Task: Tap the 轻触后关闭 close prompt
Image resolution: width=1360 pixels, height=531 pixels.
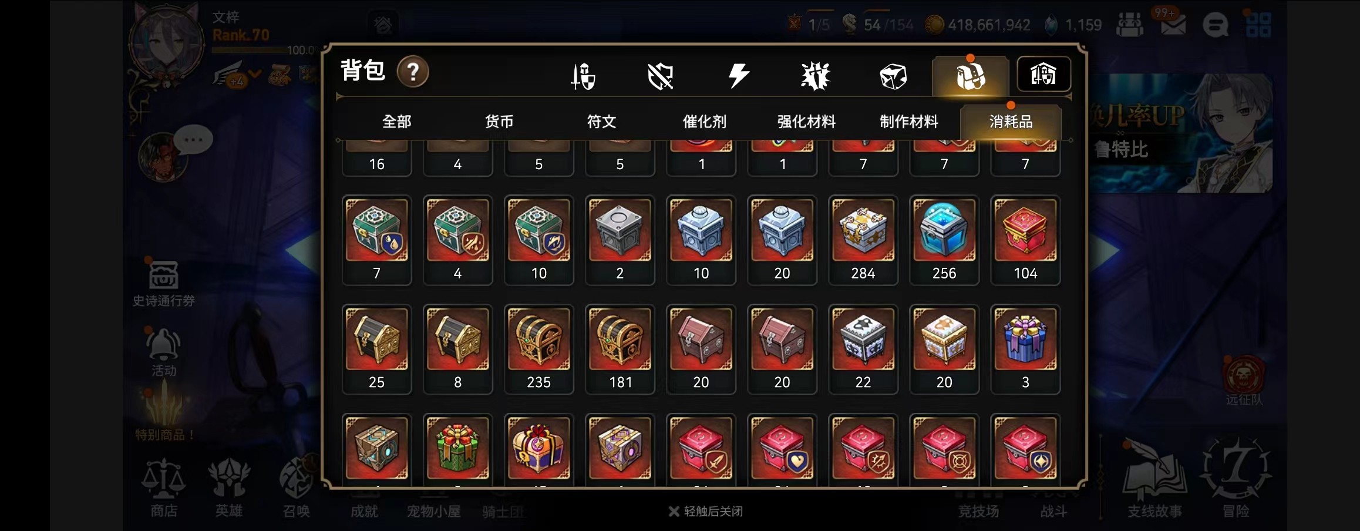Action: pyautogui.click(x=706, y=512)
